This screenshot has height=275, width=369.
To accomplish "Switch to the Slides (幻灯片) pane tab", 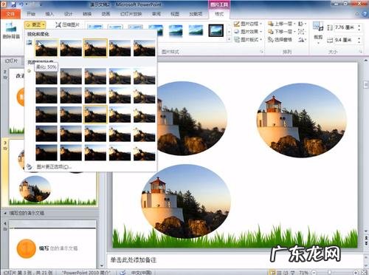I will click(x=11, y=61).
